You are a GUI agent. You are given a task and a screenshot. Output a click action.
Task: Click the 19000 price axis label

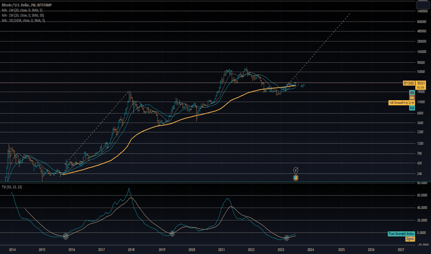[x=421, y=92]
